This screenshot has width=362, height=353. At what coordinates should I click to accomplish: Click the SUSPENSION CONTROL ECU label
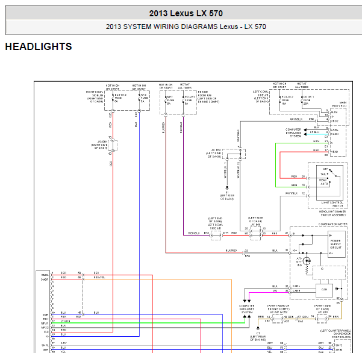coord(342,336)
